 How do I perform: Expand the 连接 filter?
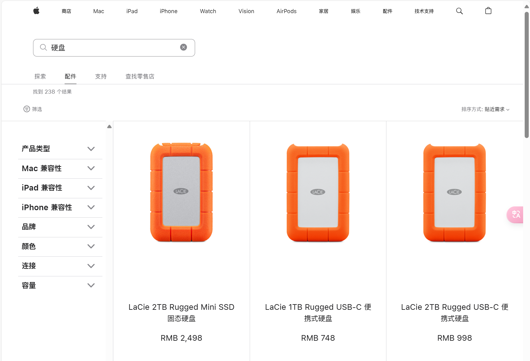click(x=60, y=266)
